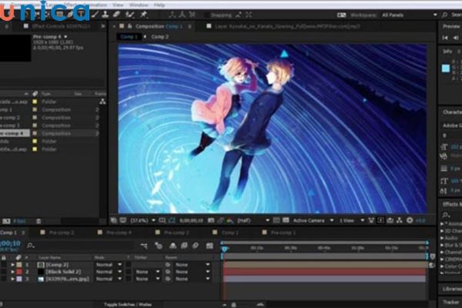Click the timeline search field
462x308 pixels.
pos(46,246)
